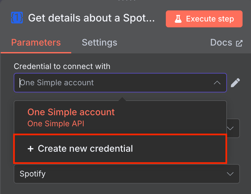Viewport: 251px width, 194px height.
Task: Click the "One Simple API" credential type subtitle
Action: 56,124
